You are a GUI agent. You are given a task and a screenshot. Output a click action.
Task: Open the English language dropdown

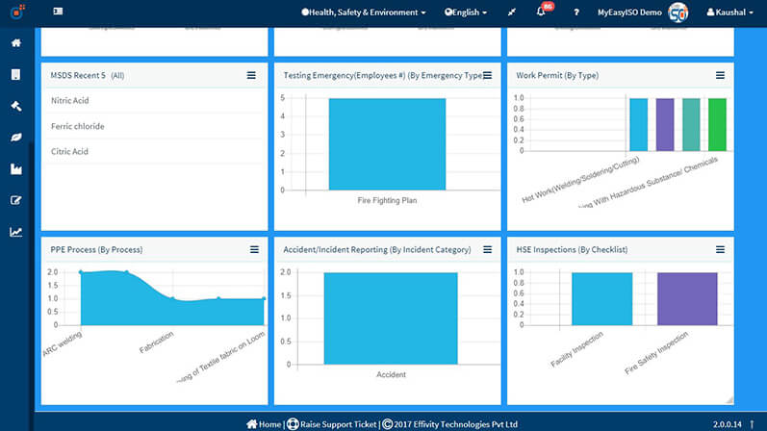point(466,13)
